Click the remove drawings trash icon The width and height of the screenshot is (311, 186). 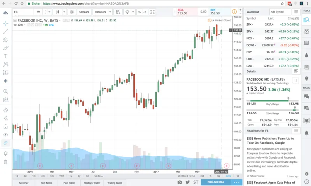pyautogui.click(x=5, y=162)
